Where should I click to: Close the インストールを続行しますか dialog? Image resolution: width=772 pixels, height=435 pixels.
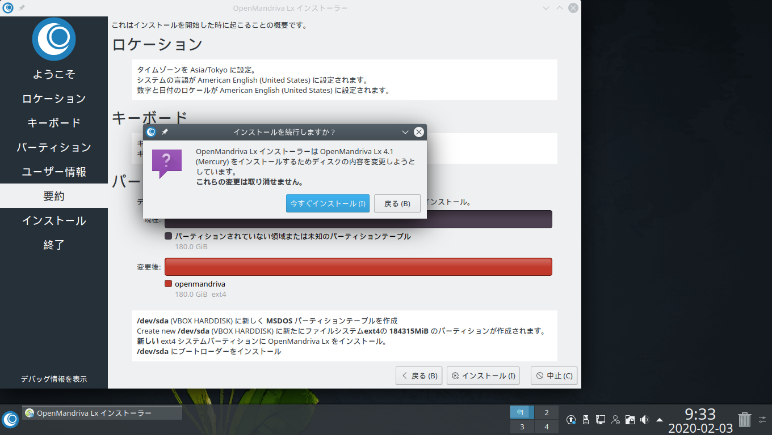point(419,132)
